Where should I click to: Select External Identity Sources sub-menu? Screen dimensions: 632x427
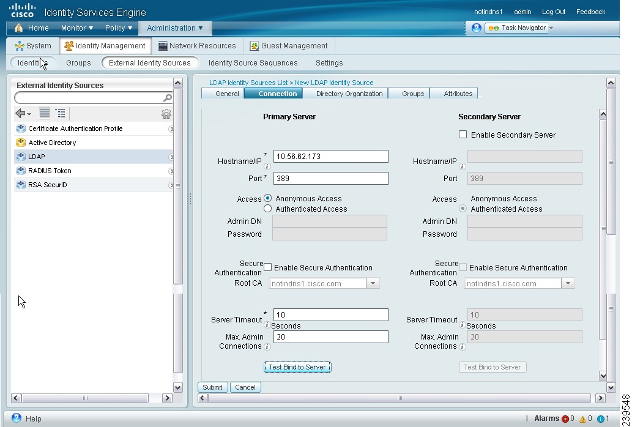pyautogui.click(x=150, y=63)
